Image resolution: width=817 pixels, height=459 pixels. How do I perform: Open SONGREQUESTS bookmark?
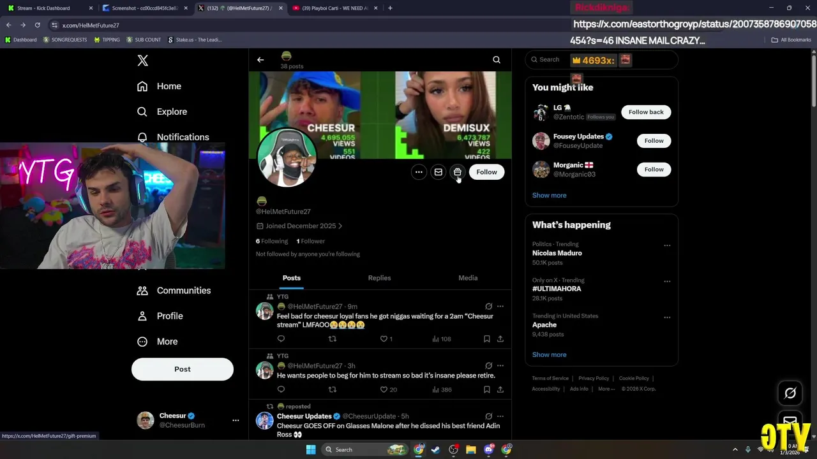(65, 40)
